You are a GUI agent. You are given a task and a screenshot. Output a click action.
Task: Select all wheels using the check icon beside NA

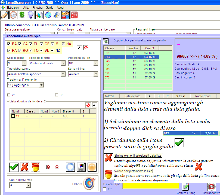click(79, 48)
